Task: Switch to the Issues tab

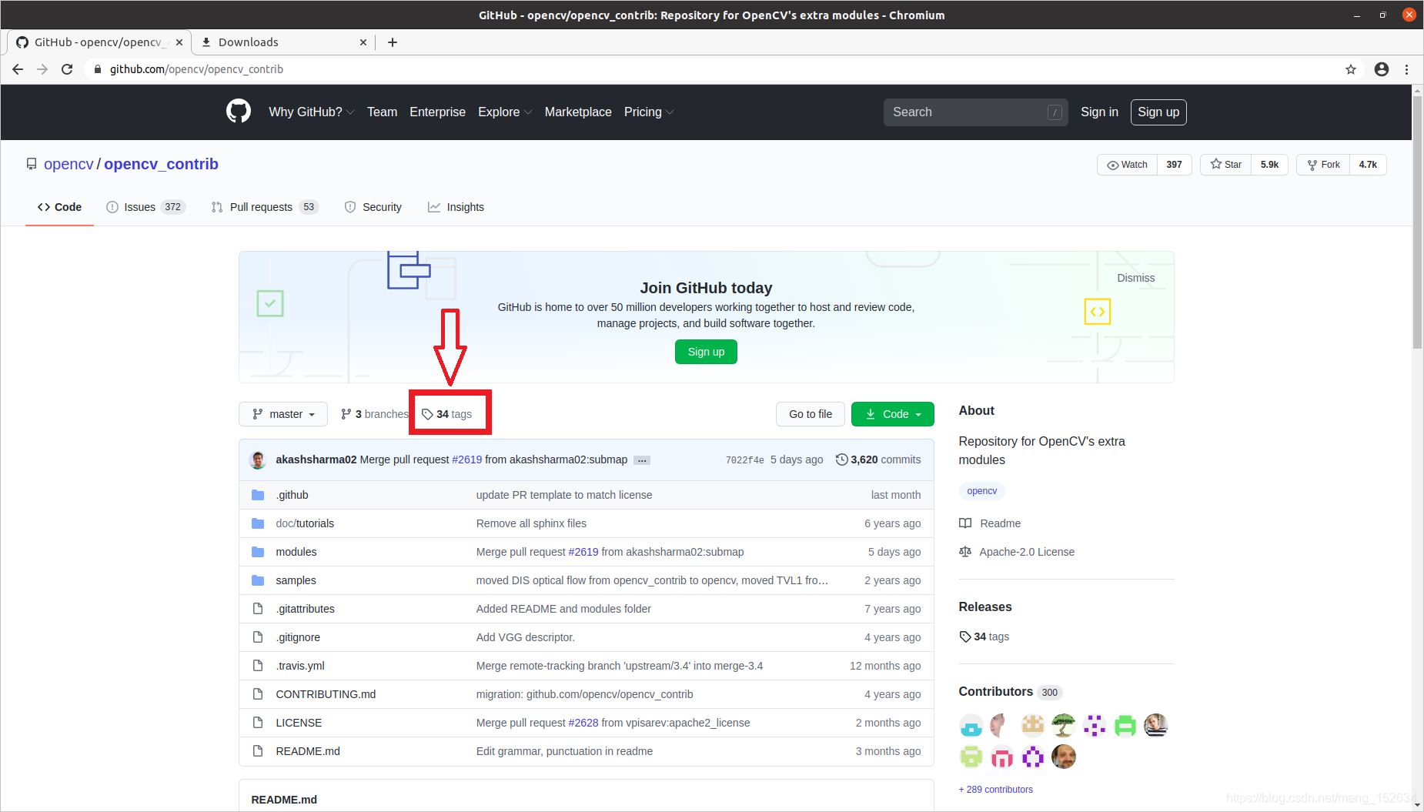Action: [145, 207]
